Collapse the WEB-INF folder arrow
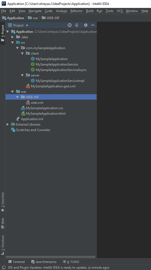Screen dimensions: 151x270 (17, 97)
